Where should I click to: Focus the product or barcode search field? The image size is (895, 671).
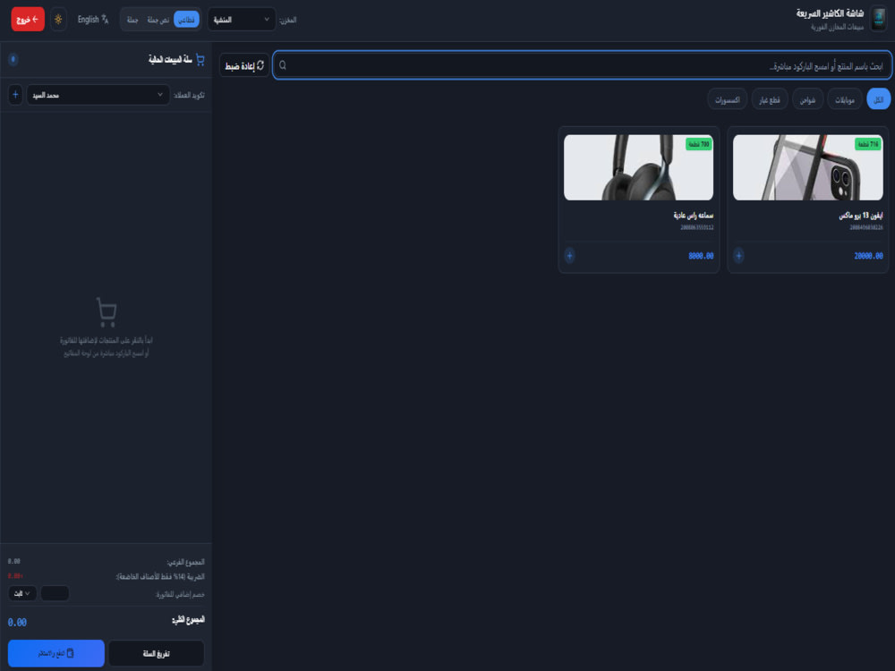coord(582,65)
